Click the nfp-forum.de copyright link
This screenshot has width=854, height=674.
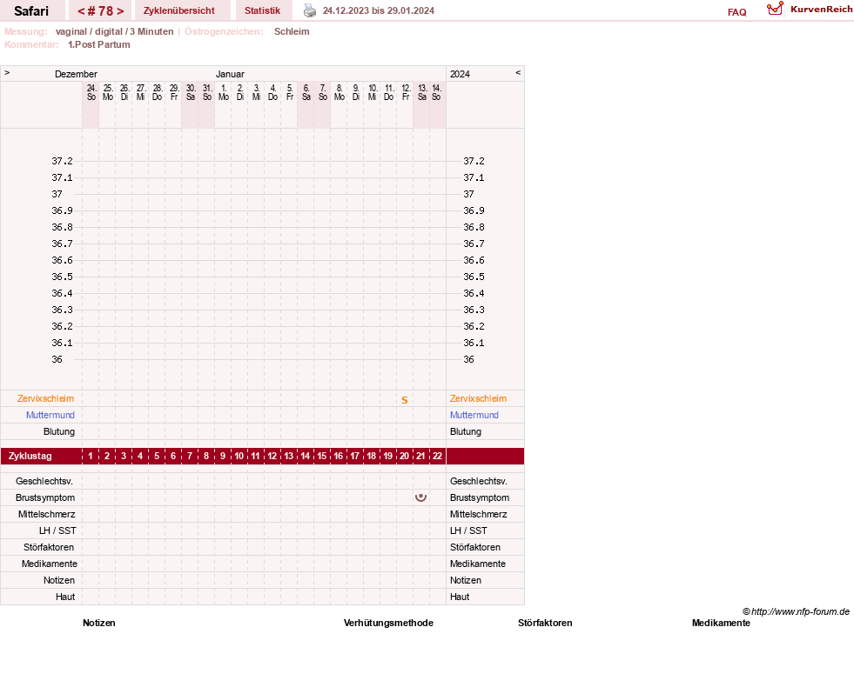pos(796,611)
